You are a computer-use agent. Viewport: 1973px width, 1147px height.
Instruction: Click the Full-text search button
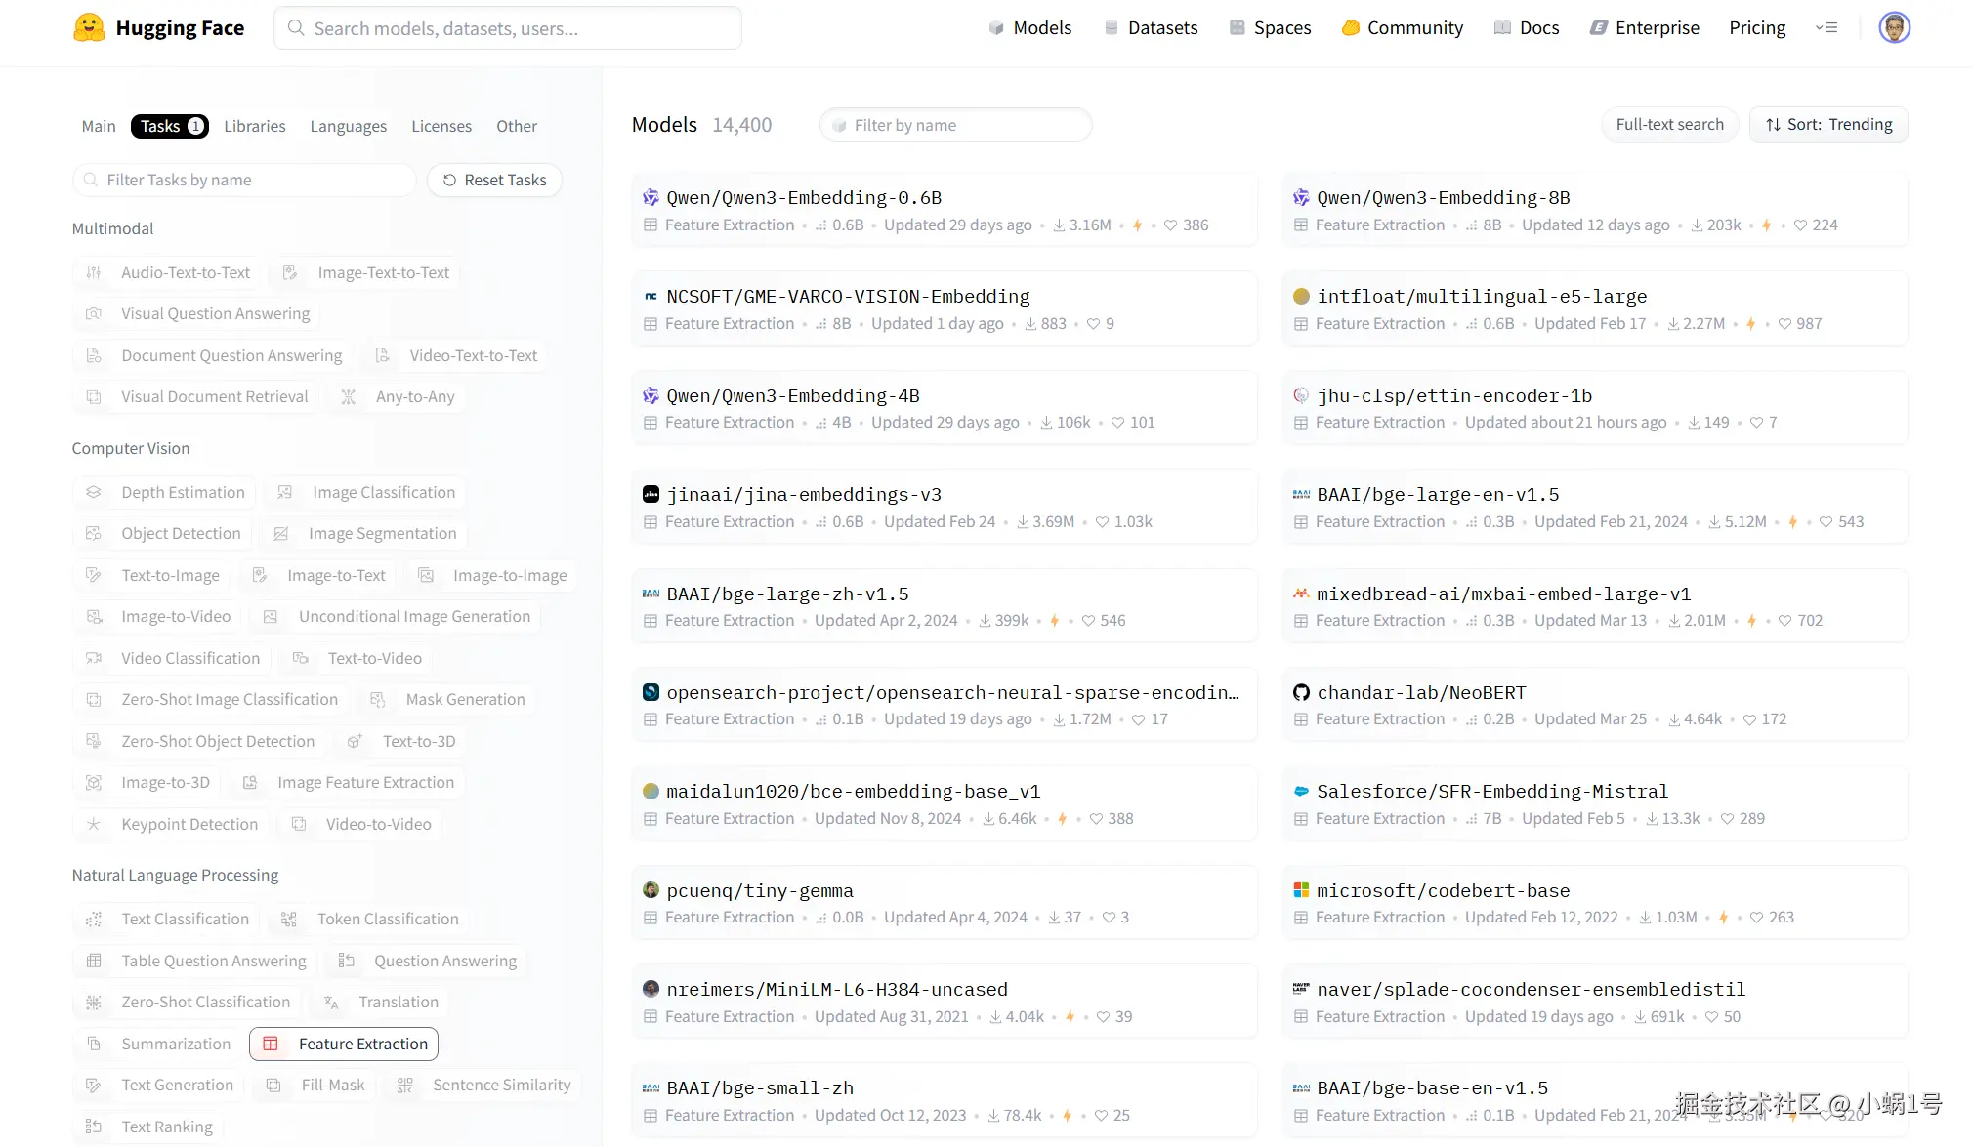pyautogui.click(x=1669, y=125)
